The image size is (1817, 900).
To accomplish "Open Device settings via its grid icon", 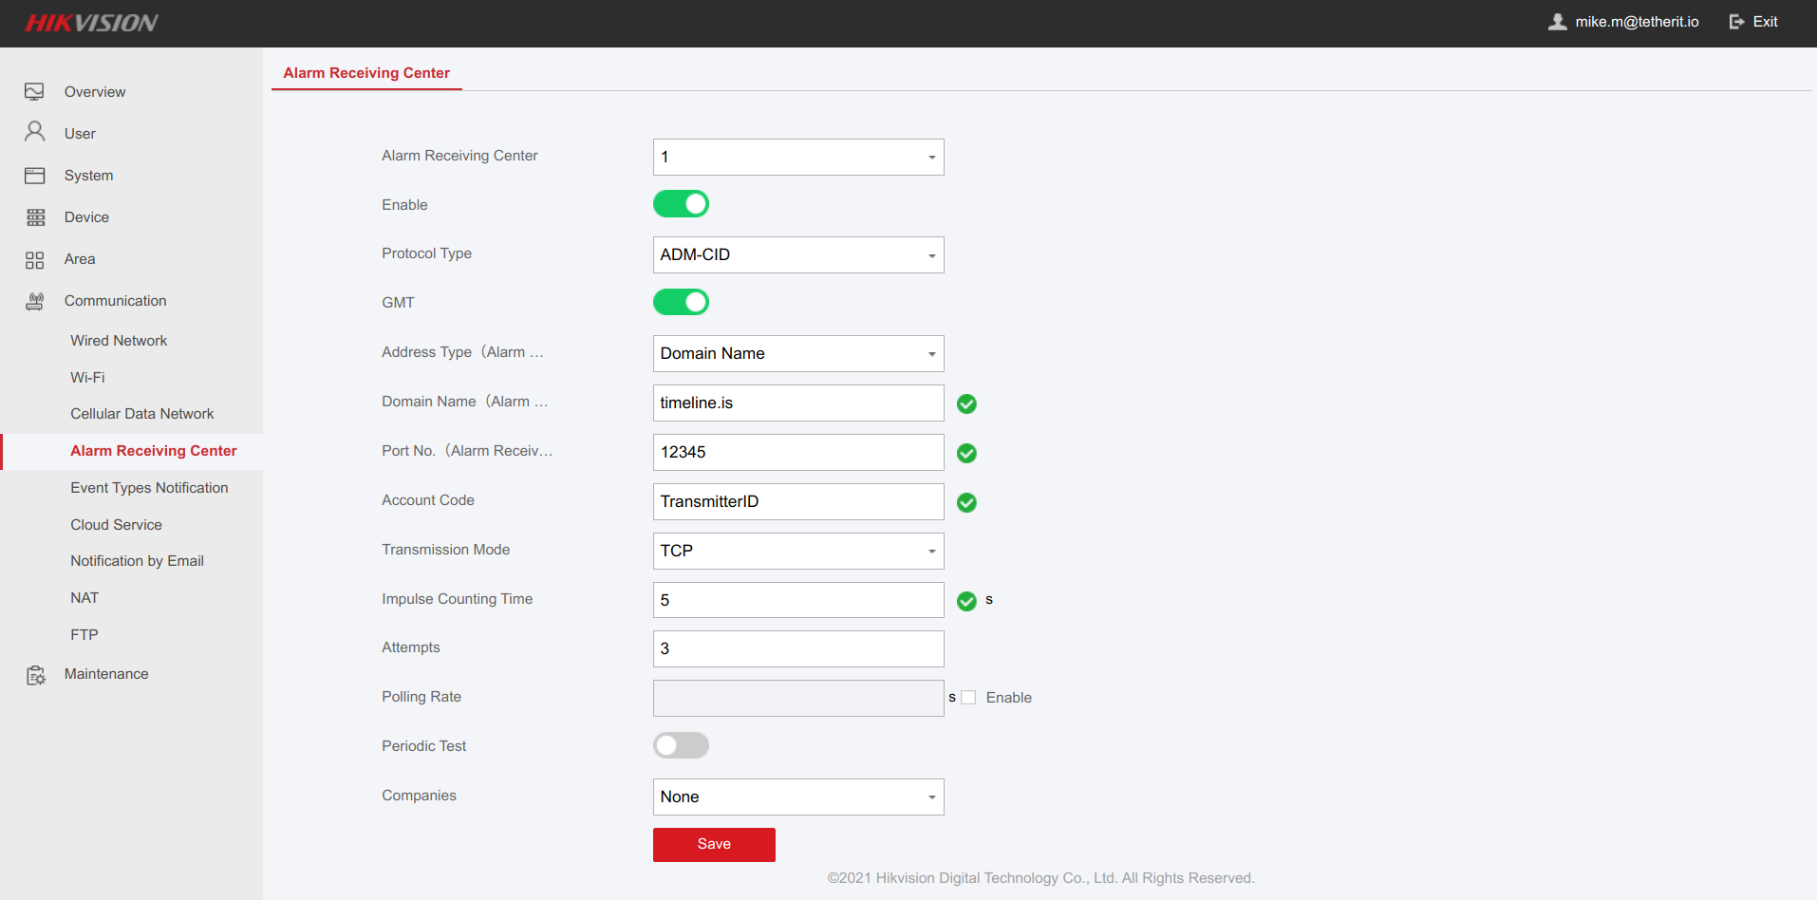I will coord(35,216).
